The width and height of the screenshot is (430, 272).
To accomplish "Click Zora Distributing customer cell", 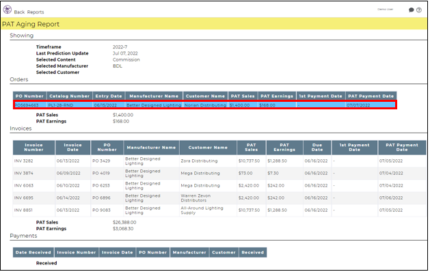I will pos(199,161).
